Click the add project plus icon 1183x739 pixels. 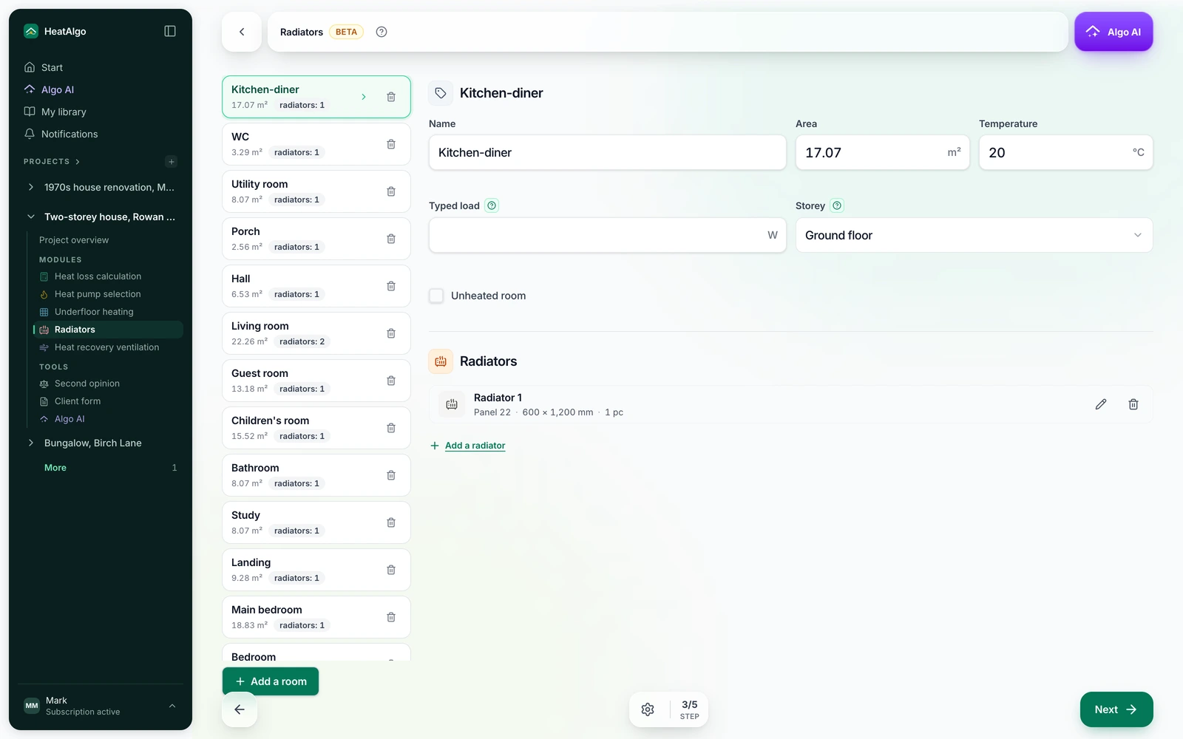click(x=172, y=162)
